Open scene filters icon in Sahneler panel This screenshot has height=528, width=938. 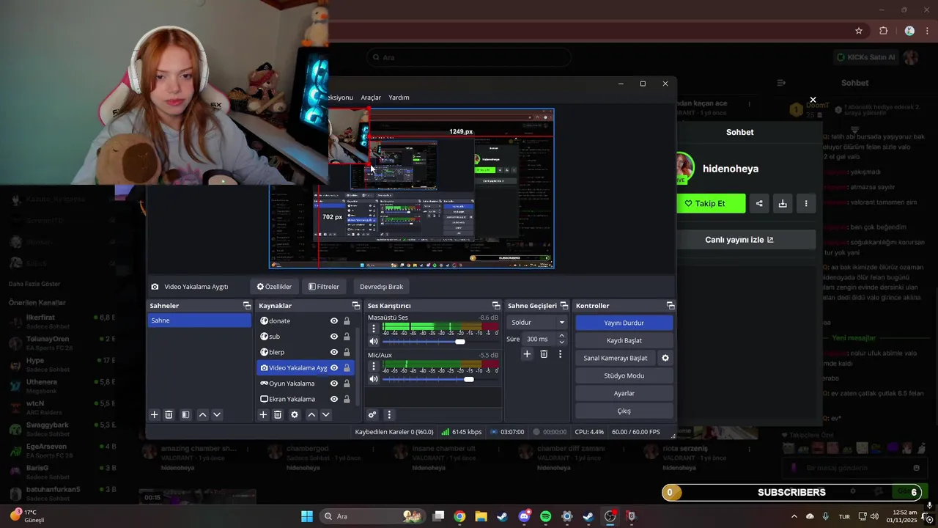185,414
